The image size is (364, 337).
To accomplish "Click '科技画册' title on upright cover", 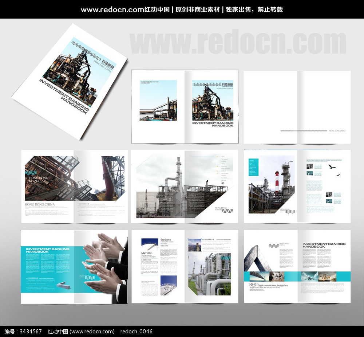I will pyautogui.click(x=227, y=85).
